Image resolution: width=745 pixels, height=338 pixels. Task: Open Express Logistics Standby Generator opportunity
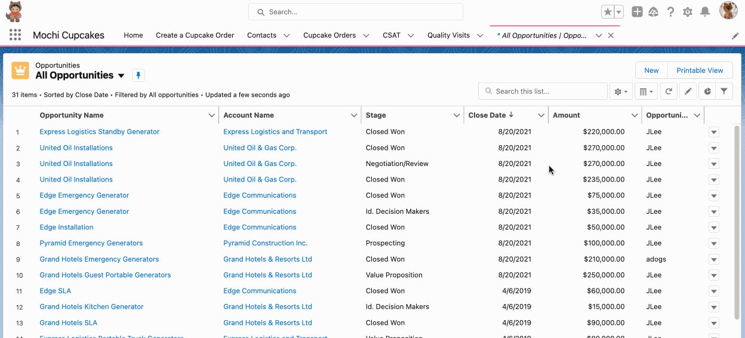coord(100,131)
